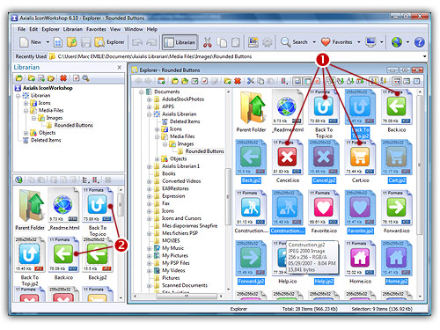Collapse the Axialis Librarian folder node
The height and width of the screenshot is (330, 440).
click(x=150, y=114)
